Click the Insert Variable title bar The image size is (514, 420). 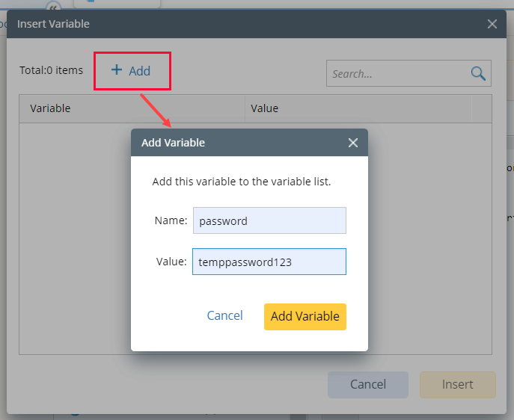point(224,24)
